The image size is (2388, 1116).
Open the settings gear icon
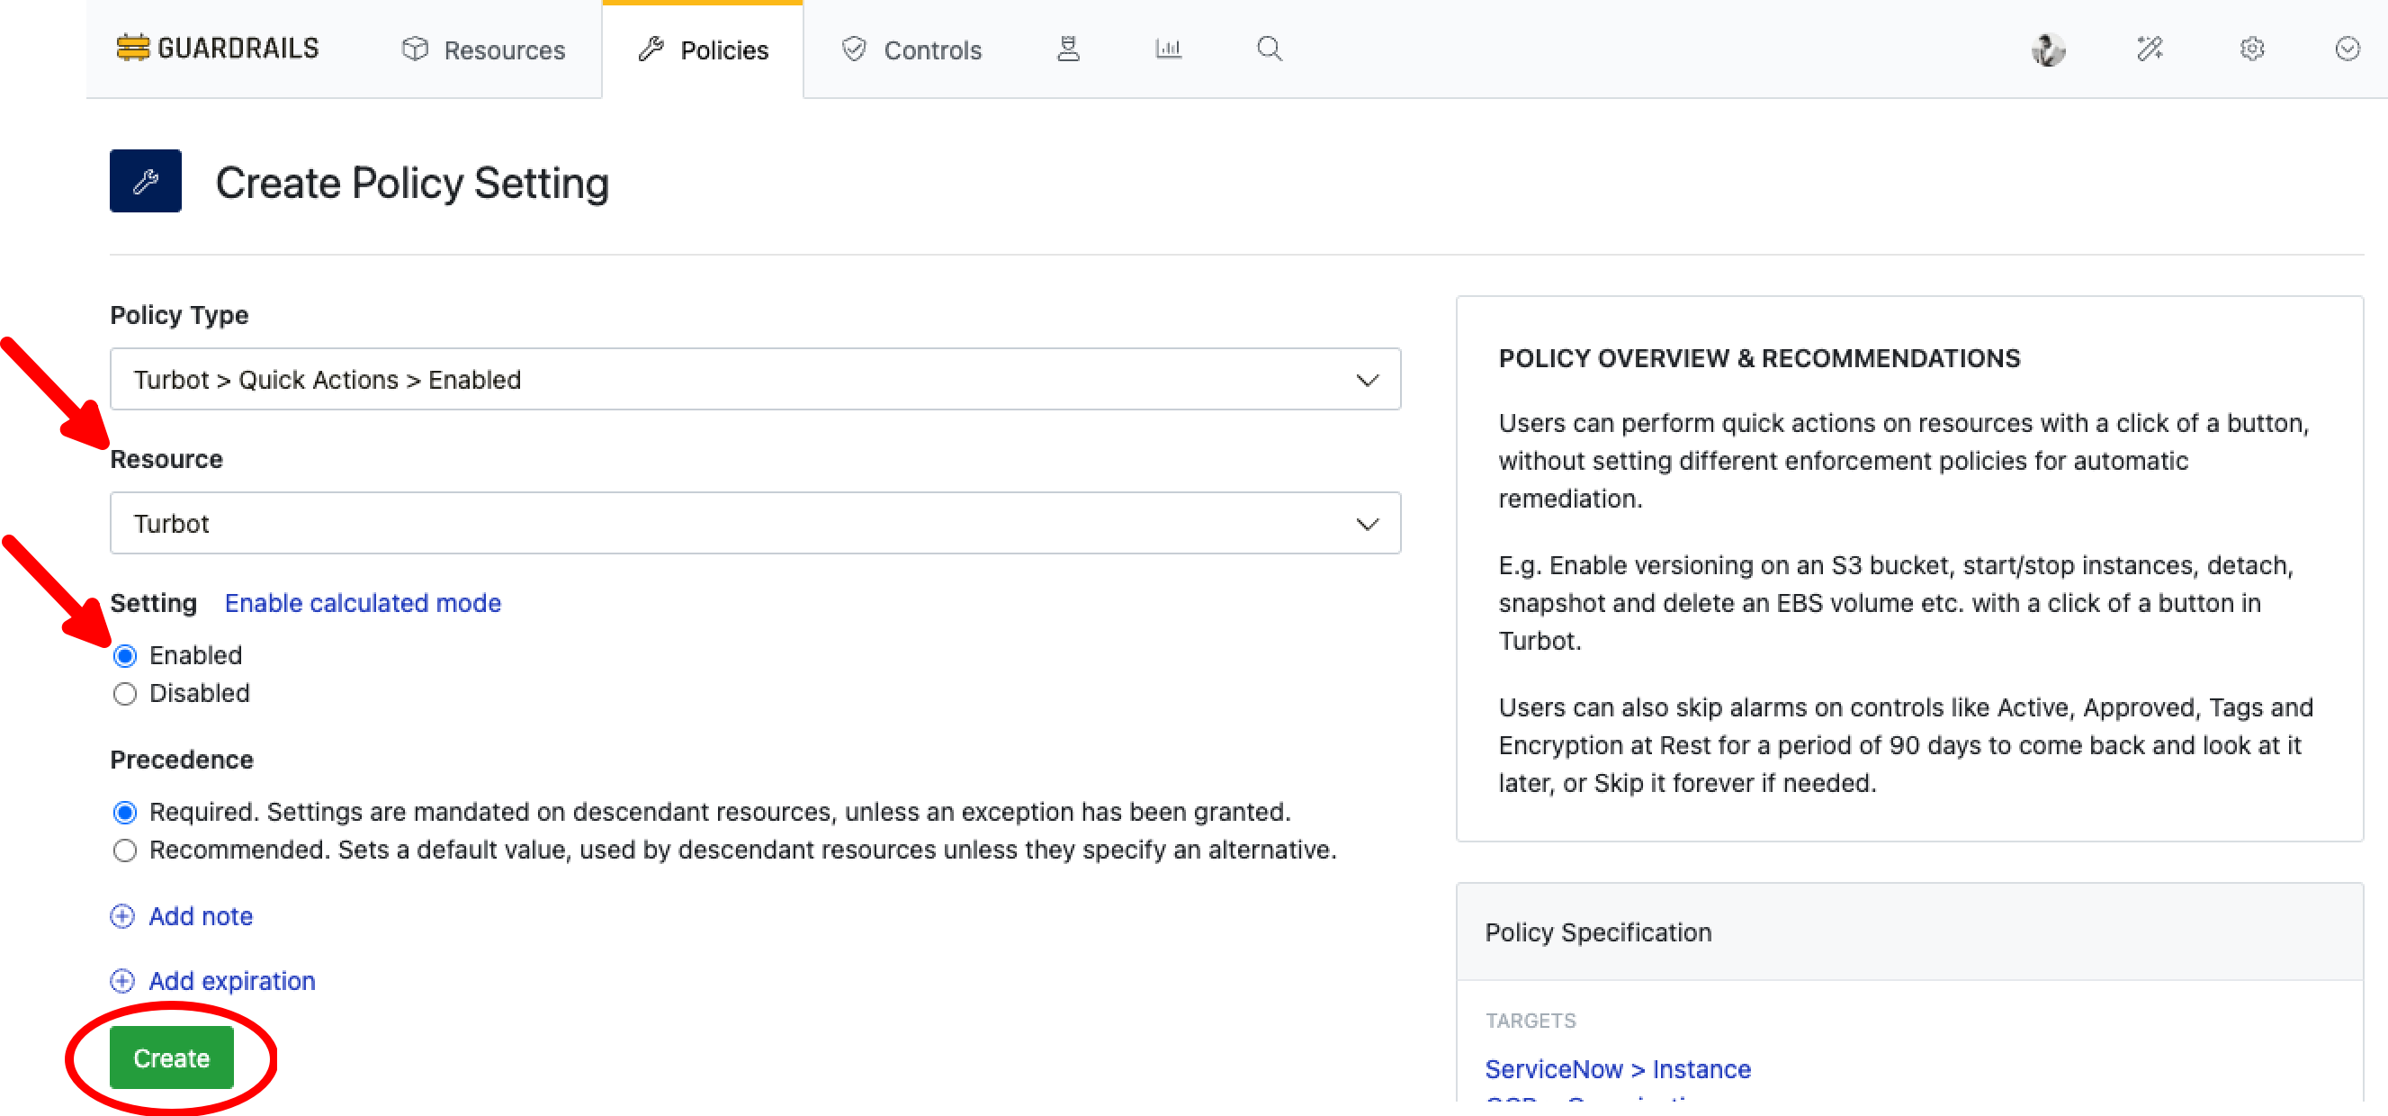coord(2252,49)
